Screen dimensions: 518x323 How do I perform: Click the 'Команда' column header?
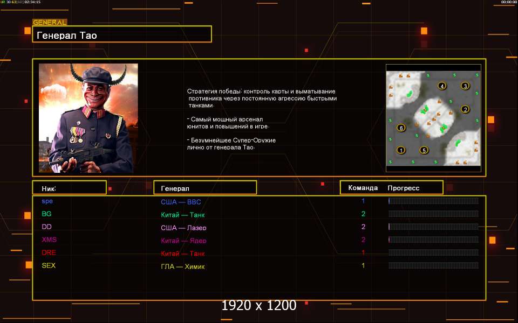[x=363, y=188]
